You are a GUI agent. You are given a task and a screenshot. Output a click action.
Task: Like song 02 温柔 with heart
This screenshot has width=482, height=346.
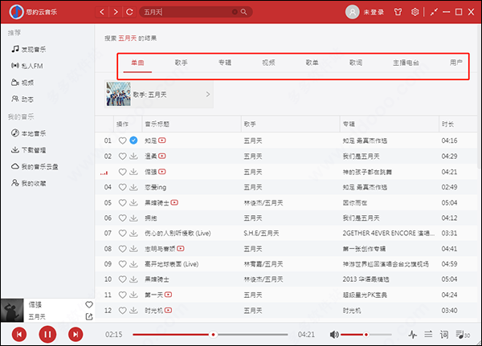tap(123, 156)
